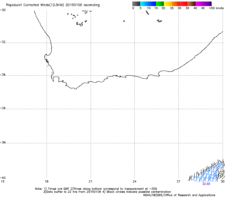Click the '-40' latitude axis label
Image resolution: width=225 pixels, height=197 pixels.
point(3,178)
